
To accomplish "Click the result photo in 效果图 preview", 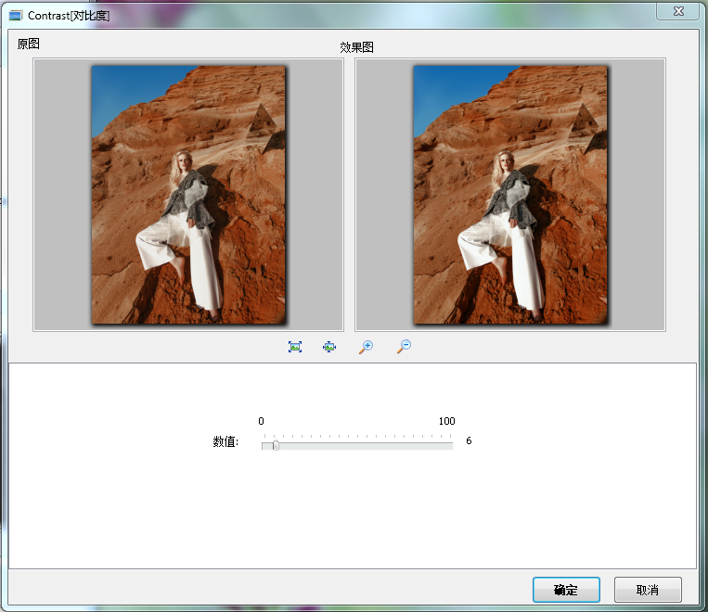I will pos(510,195).
